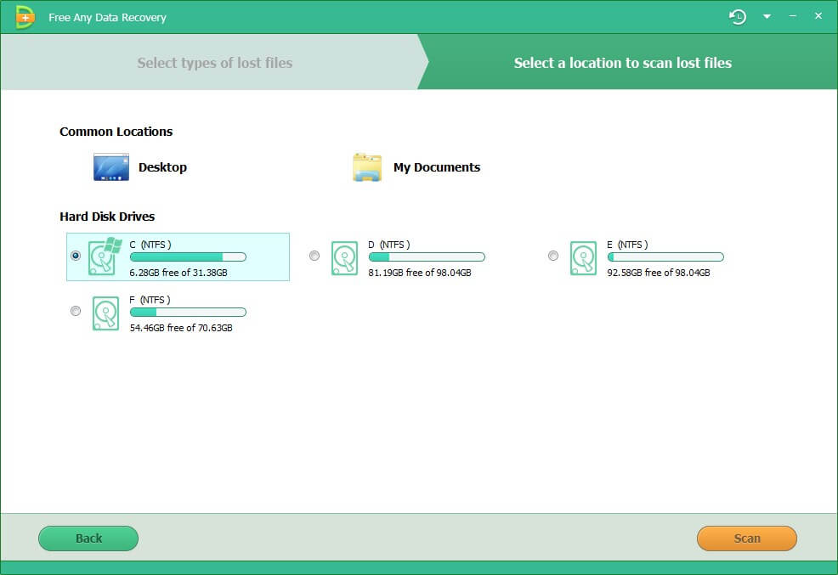Click the 'E (NTFS)' drive label

627,245
